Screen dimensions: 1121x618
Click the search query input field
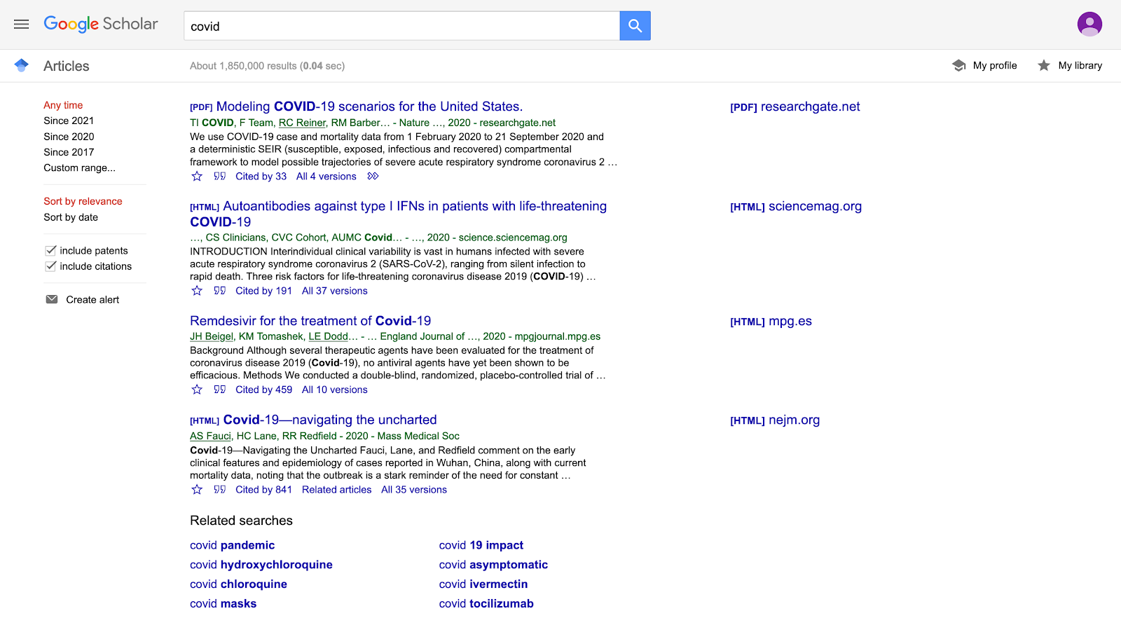click(x=401, y=26)
